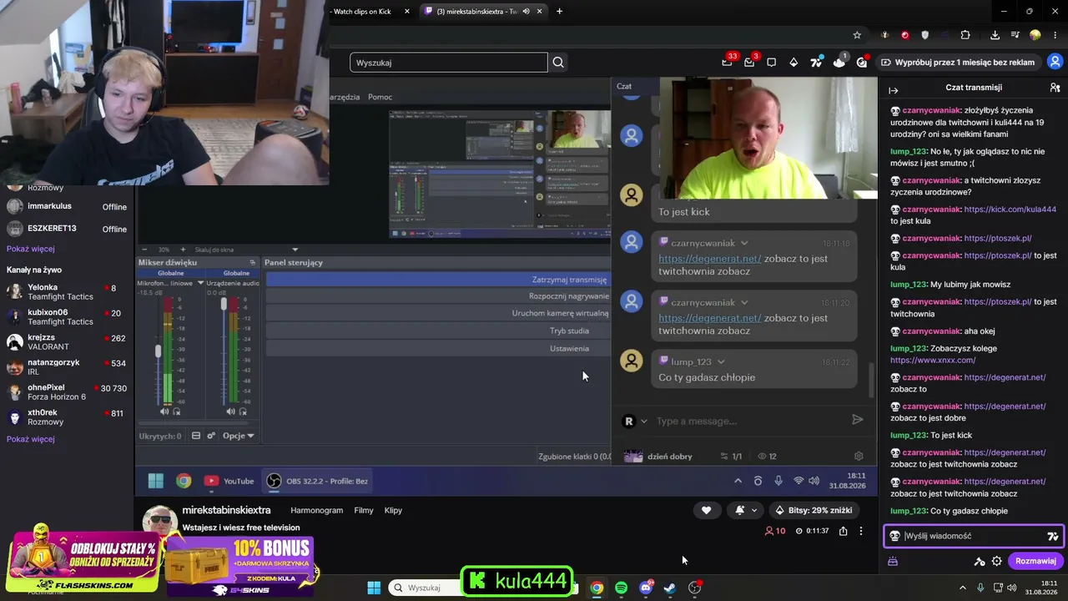The width and height of the screenshot is (1068, 601).
Task: Open Ustawienia in OBS control panel
Action: pyautogui.click(x=438, y=348)
